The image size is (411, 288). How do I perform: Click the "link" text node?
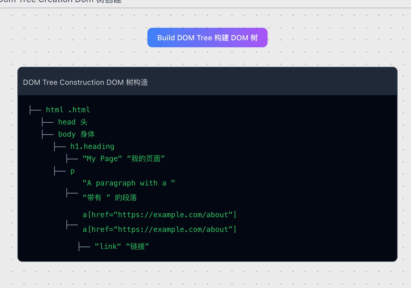tap(108, 247)
